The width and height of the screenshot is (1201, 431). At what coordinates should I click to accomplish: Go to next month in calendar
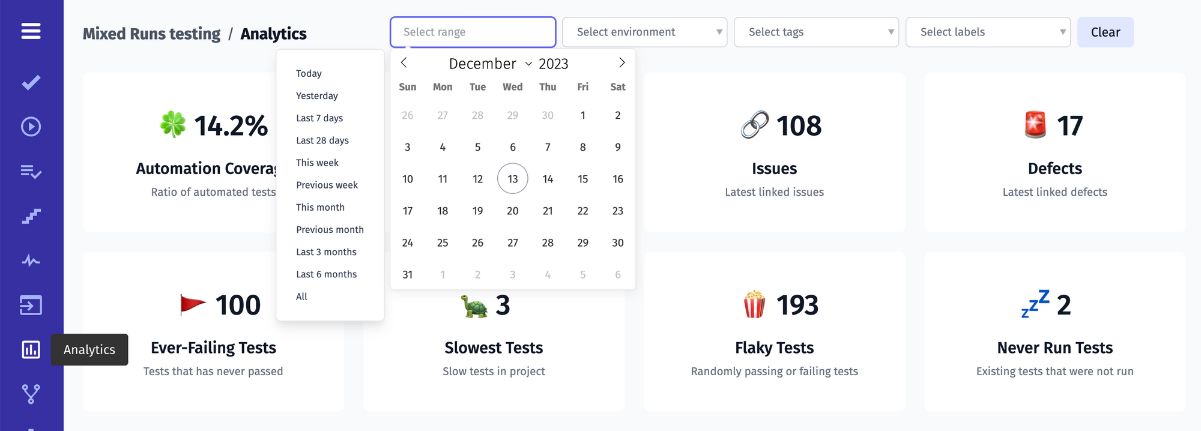[x=622, y=62]
